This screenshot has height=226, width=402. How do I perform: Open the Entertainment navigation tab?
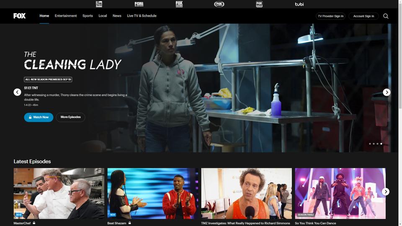(66, 16)
